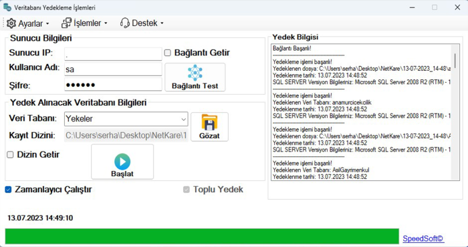
Task: Click the Yedek Bilgisi scrollbar thumb
Action: (x=455, y=61)
